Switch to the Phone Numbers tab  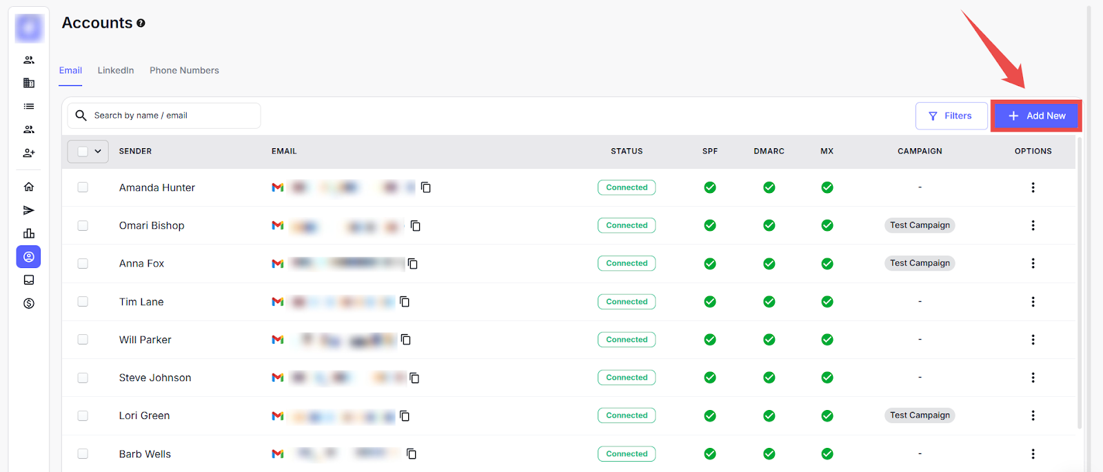point(184,70)
